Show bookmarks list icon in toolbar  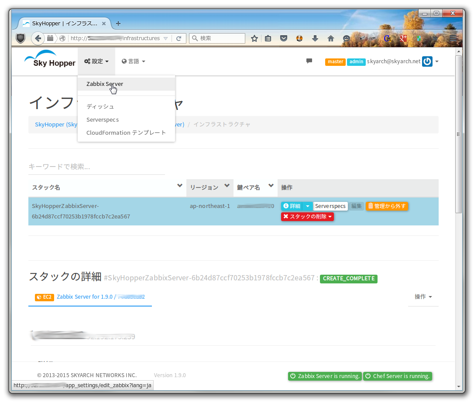(x=268, y=38)
